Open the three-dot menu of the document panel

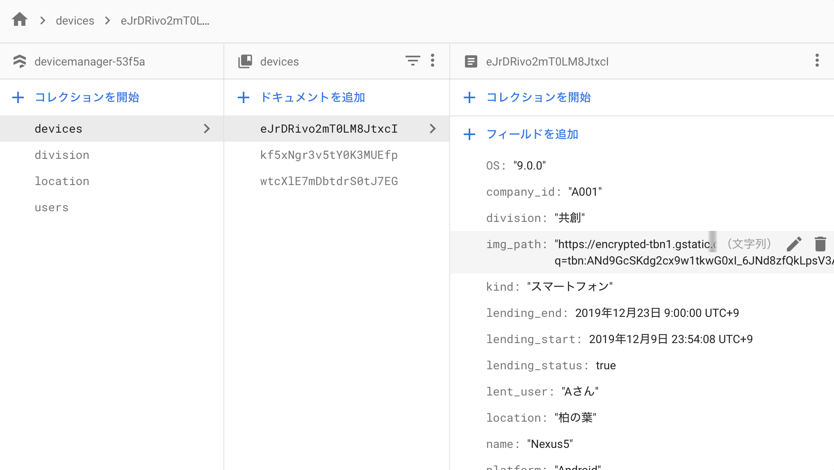coord(817,60)
